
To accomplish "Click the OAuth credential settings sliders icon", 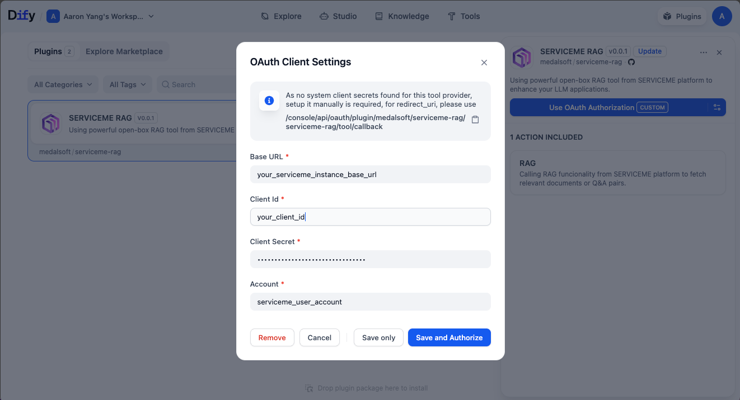I will click(x=717, y=107).
